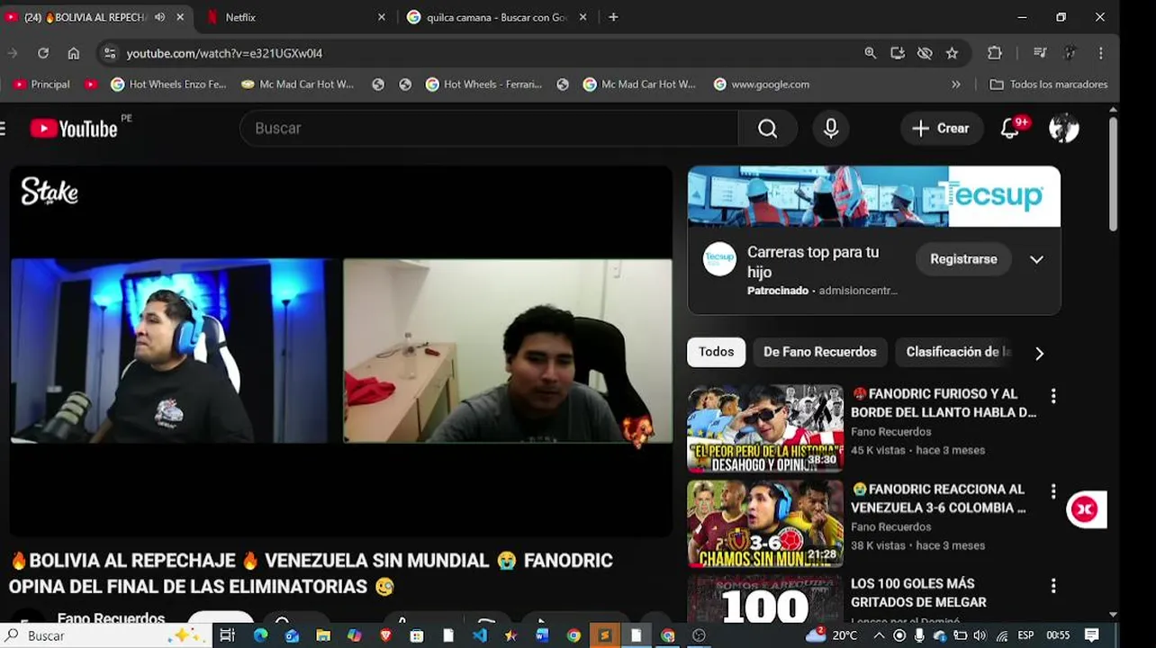Open Brave browser from taskbar
The width and height of the screenshot is (1156, 648).
386,635
